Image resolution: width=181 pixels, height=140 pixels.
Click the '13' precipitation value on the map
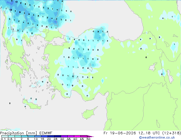click(x=11, y=10)
